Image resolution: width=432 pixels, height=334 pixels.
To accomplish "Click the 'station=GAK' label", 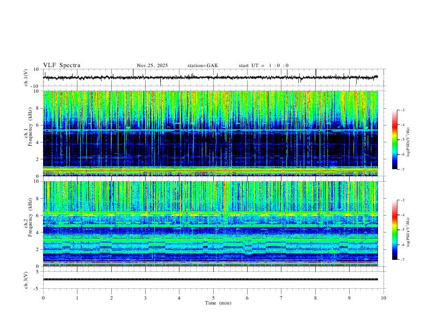I will (x=202, y=65).
